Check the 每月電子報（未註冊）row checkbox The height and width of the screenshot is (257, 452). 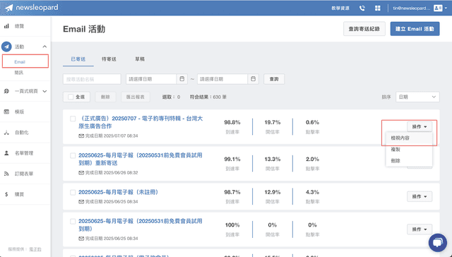pyautogui.click(x=73, y=192)
